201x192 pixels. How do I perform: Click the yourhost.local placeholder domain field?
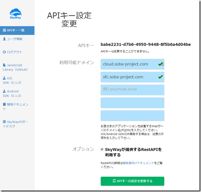tap(132, 90)
